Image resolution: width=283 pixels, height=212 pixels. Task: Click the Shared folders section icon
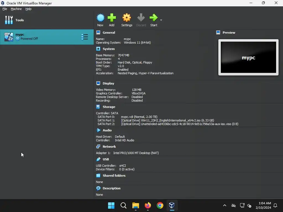(x=98, y=176)
